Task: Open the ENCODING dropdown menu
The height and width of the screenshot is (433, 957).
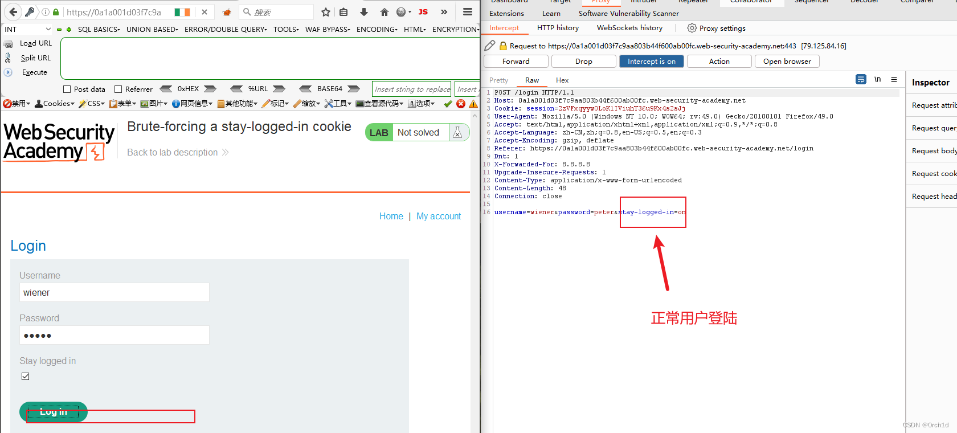Action: [x=377, y=29]
